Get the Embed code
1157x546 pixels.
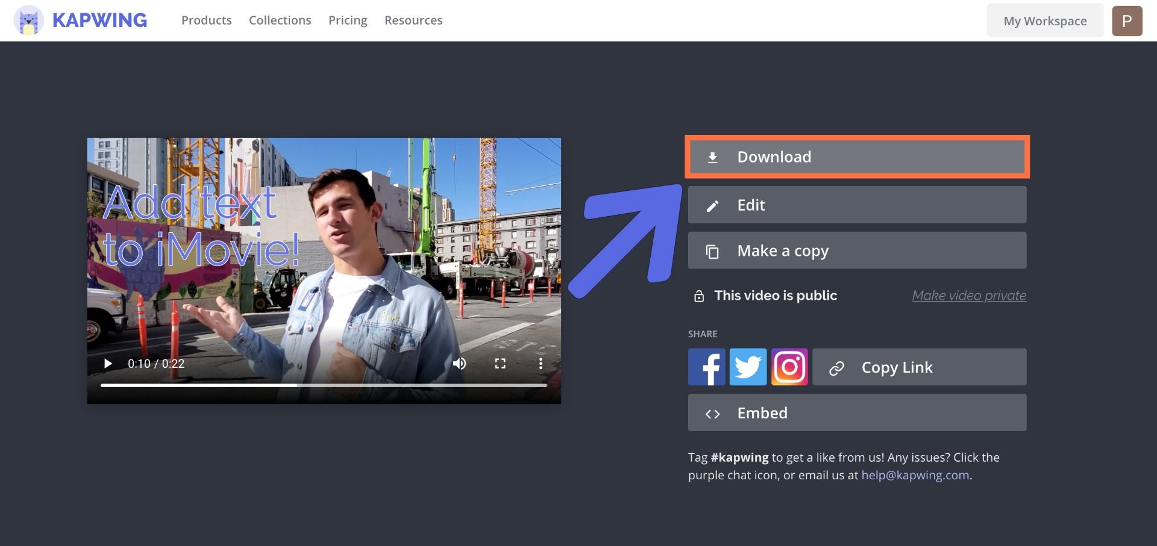pyautogui.click(x=857, y=413)
